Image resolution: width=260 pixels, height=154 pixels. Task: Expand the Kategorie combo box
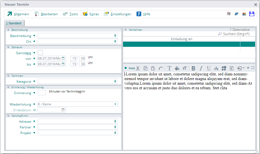115,81
